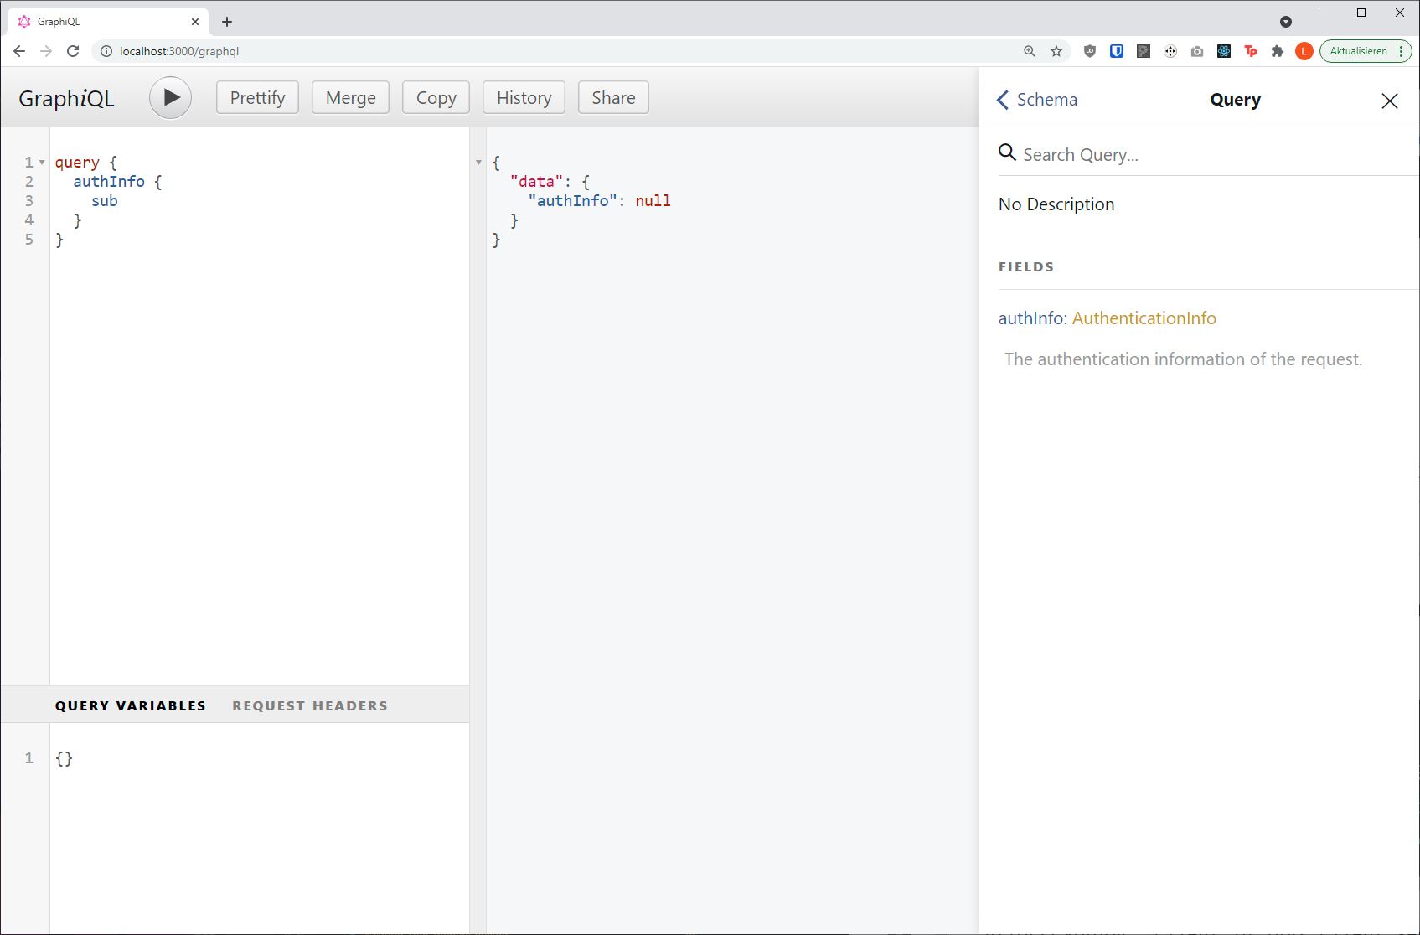The width and height of the screenshot is (1420, 935).
Task: Open the Share dialog
Action: [612, 97]
